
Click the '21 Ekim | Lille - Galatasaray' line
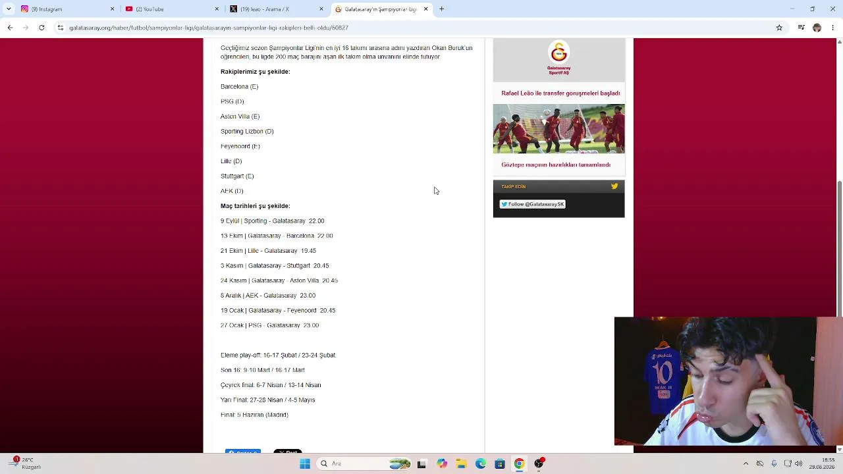click(268, 251)
